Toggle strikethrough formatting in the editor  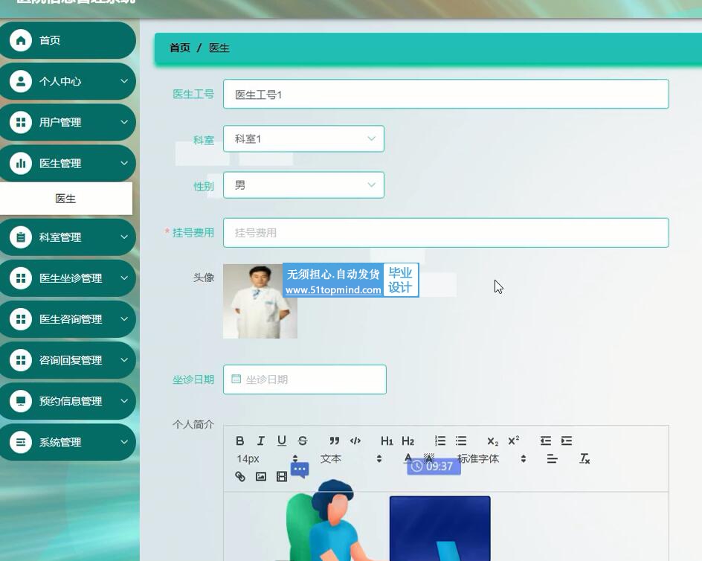click(303, 441)
